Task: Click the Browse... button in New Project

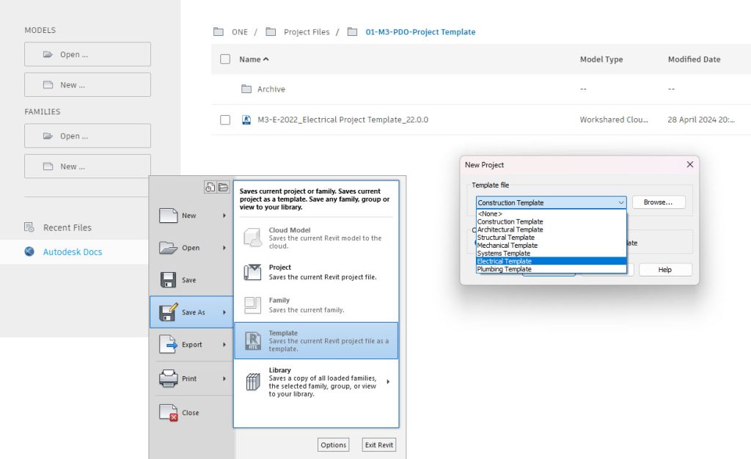Action: [659, 202]
